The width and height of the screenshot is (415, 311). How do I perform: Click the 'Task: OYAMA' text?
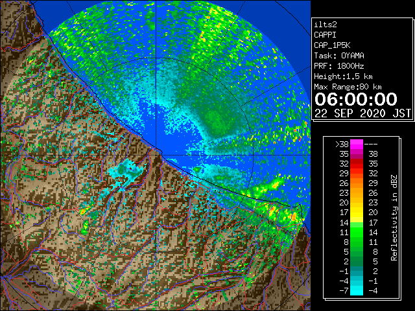pyautogui.click(x=339, y=56)
